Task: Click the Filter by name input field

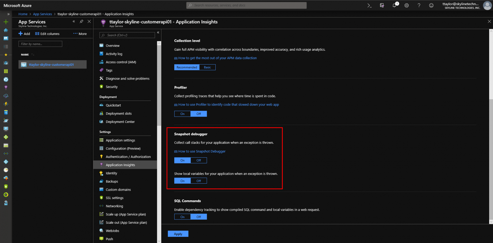Action: [x=40, y=44]
